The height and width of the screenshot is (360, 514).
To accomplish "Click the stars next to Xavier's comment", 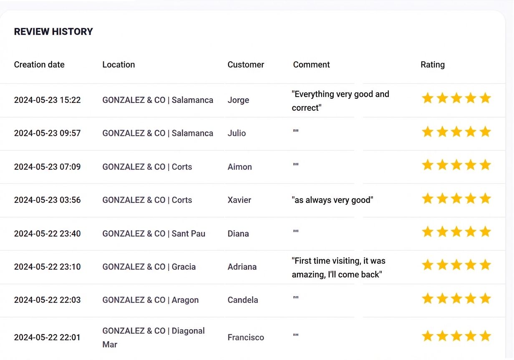I will tap(456, 199).
